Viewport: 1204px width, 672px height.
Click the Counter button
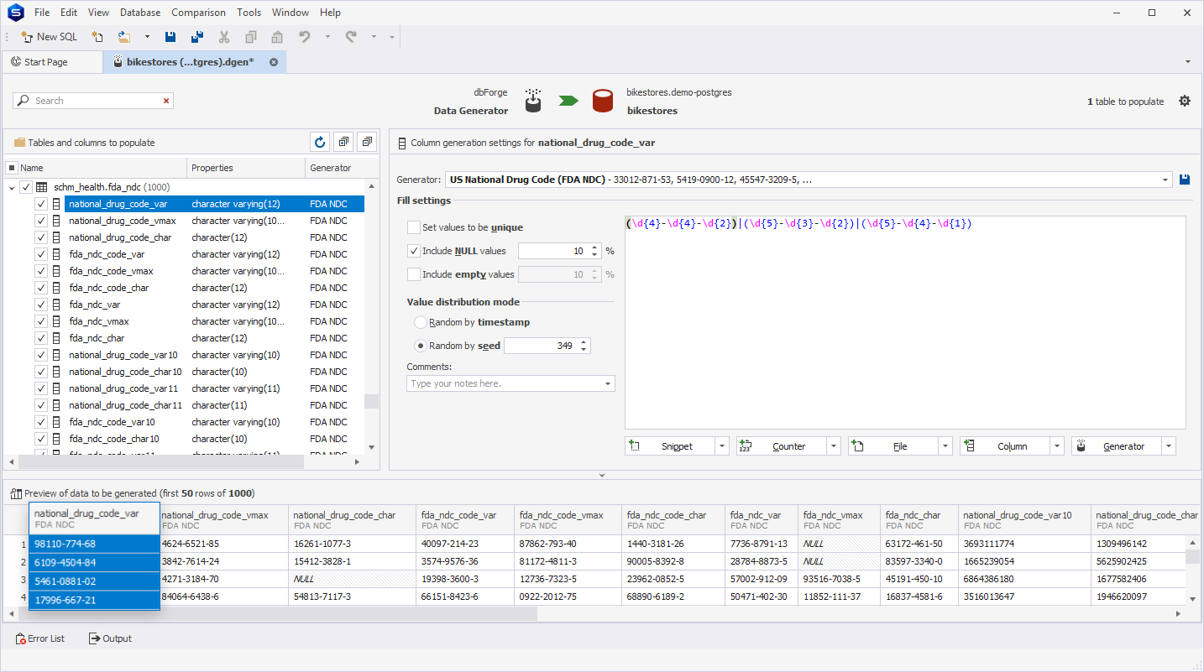(x=782, y=446)
